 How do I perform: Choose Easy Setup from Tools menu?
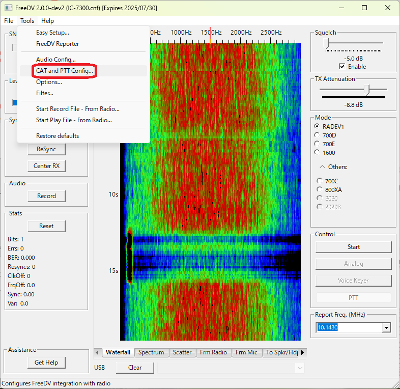[52, 33]
